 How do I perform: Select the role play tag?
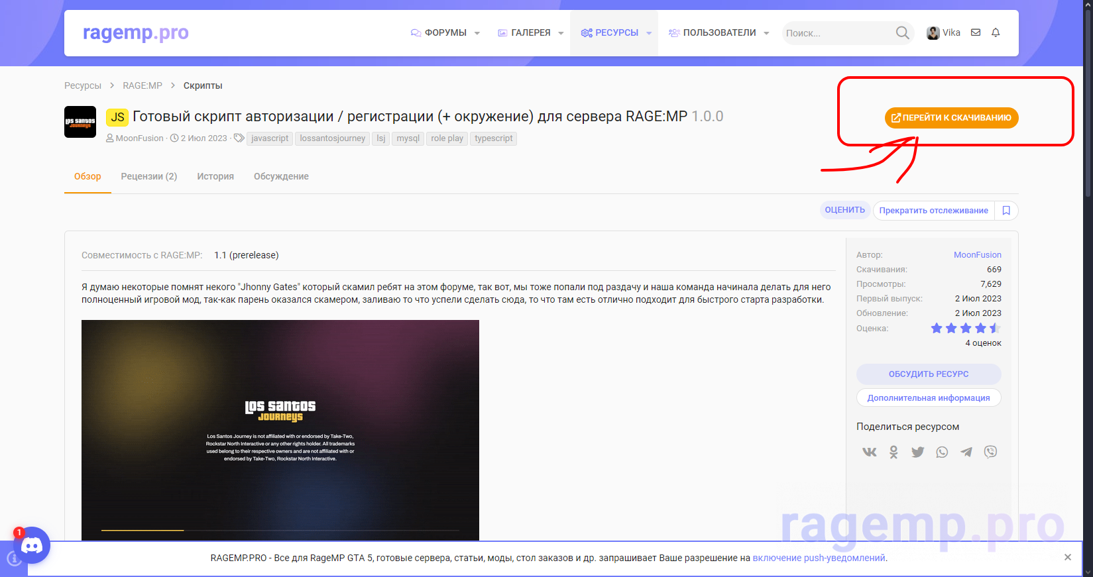pos(447,138)
